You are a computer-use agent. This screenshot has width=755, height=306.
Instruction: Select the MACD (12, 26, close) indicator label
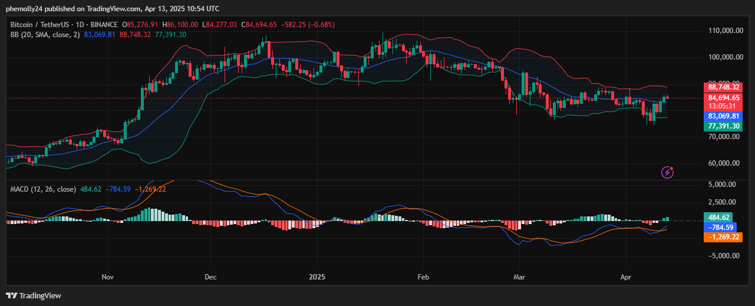tap(43, 189)
